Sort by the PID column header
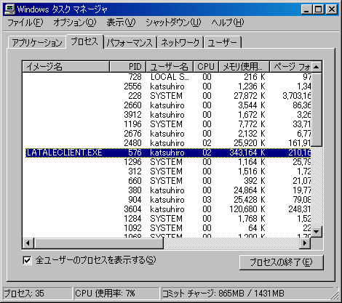This screenshot has height=303, width=342. [127, 67]
